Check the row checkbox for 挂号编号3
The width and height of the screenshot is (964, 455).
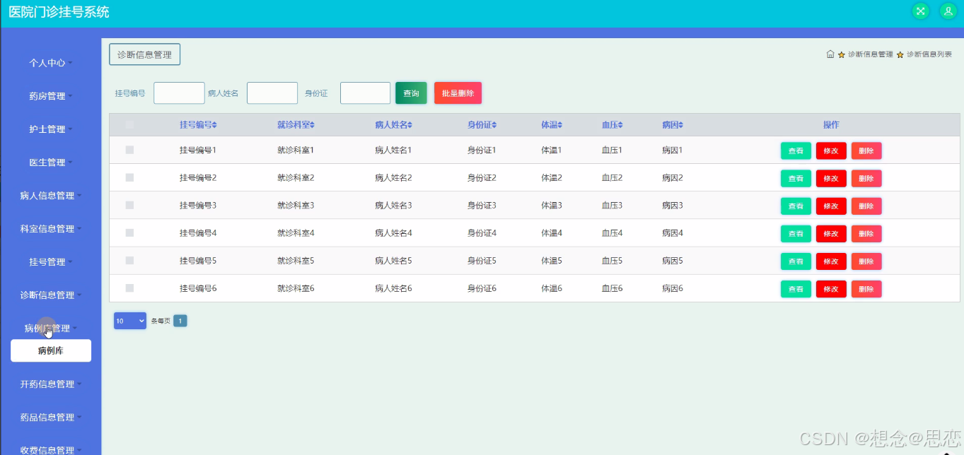pos(129,205)
